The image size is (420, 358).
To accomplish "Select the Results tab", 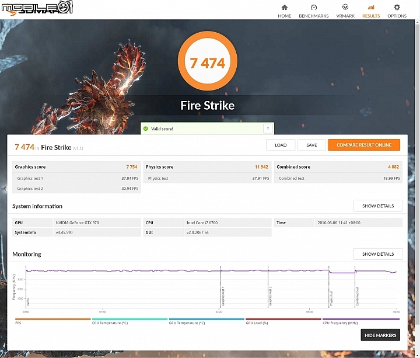I will click(x=371, y=11).
